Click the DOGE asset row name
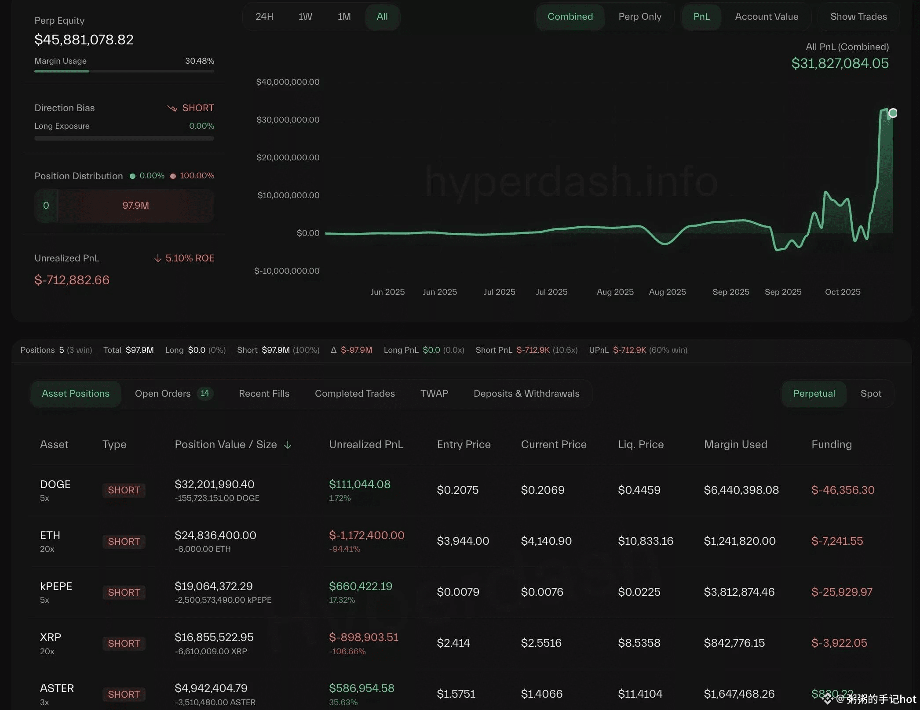 (x=55, y=484)
